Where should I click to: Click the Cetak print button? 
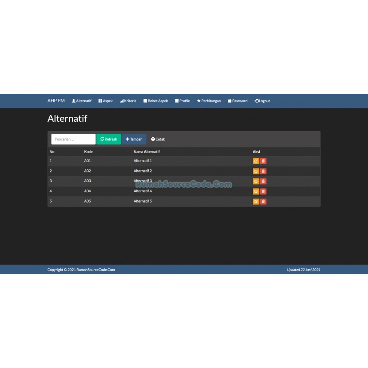coord(158,139)
